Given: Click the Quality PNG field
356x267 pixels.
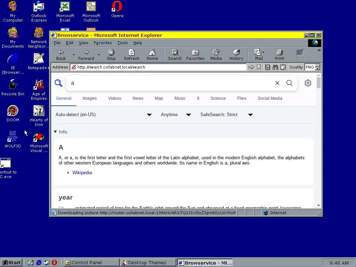Looking at the screenshot, I should 310,67.
